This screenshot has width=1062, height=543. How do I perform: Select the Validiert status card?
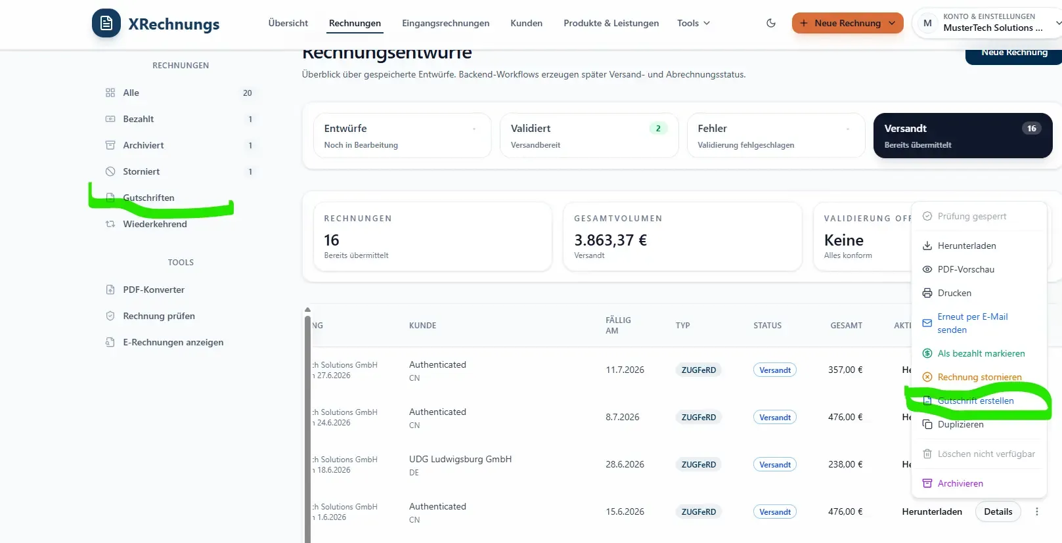(589, 135)
